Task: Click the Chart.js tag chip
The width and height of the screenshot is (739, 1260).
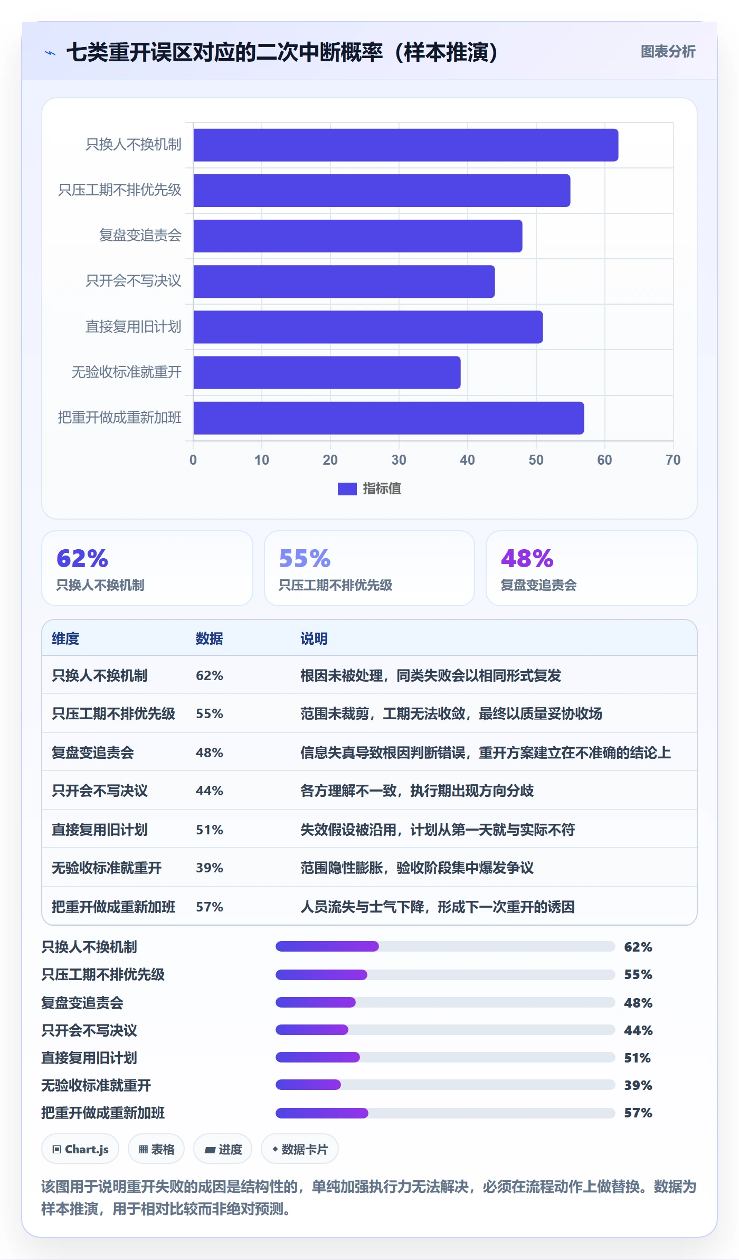Action: click(x=80, y=1149)
